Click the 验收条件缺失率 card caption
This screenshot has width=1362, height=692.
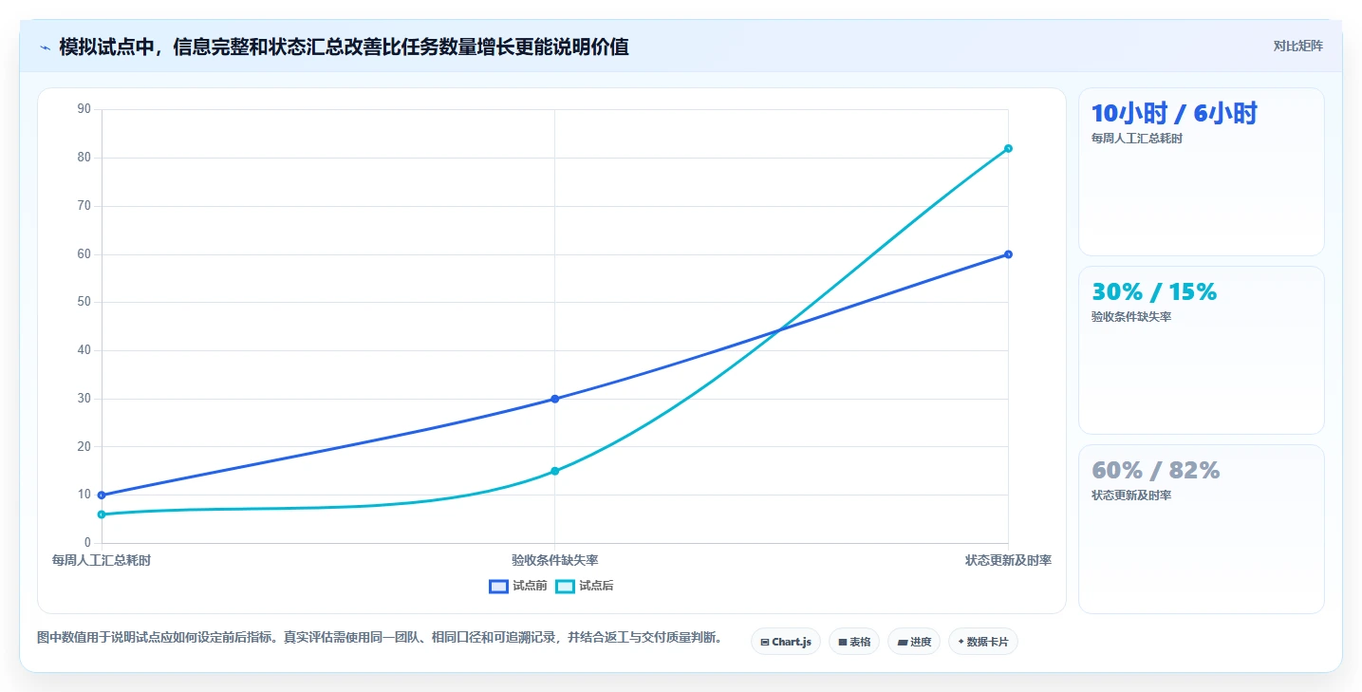1131,317
